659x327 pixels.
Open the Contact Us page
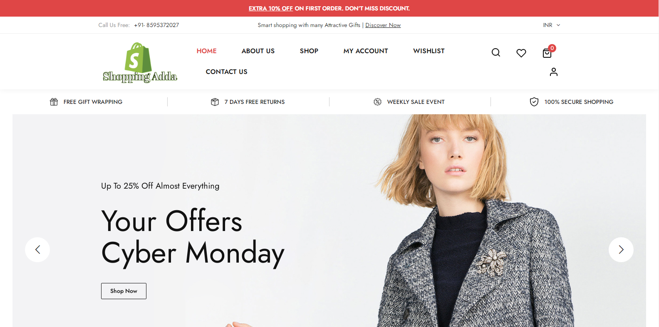[x=226, y=71]
